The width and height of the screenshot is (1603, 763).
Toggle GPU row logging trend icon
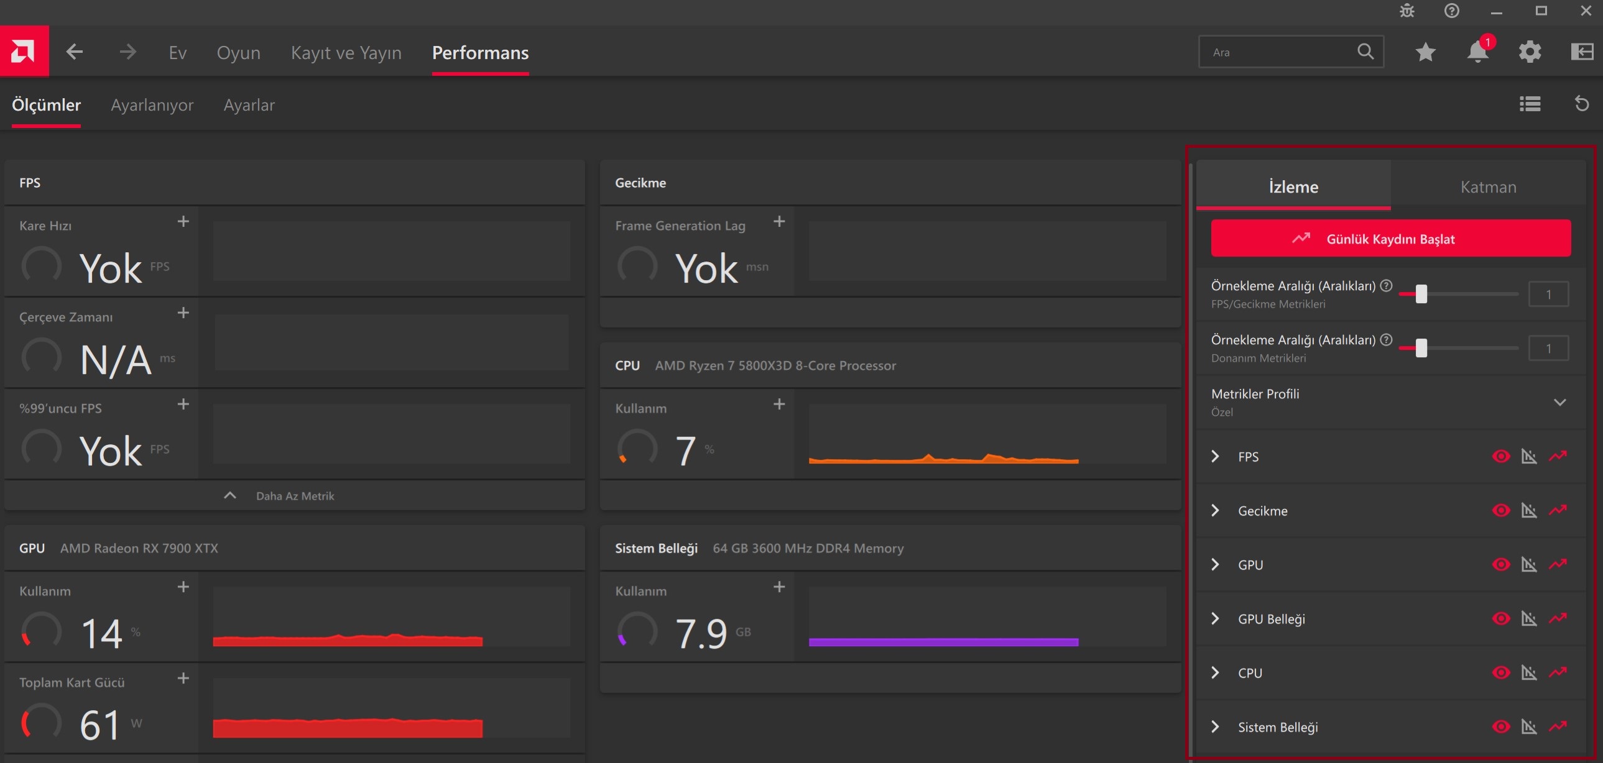coord(1558,565)
